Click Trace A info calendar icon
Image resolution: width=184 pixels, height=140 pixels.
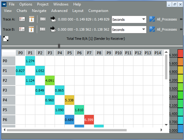click(32, 19)
